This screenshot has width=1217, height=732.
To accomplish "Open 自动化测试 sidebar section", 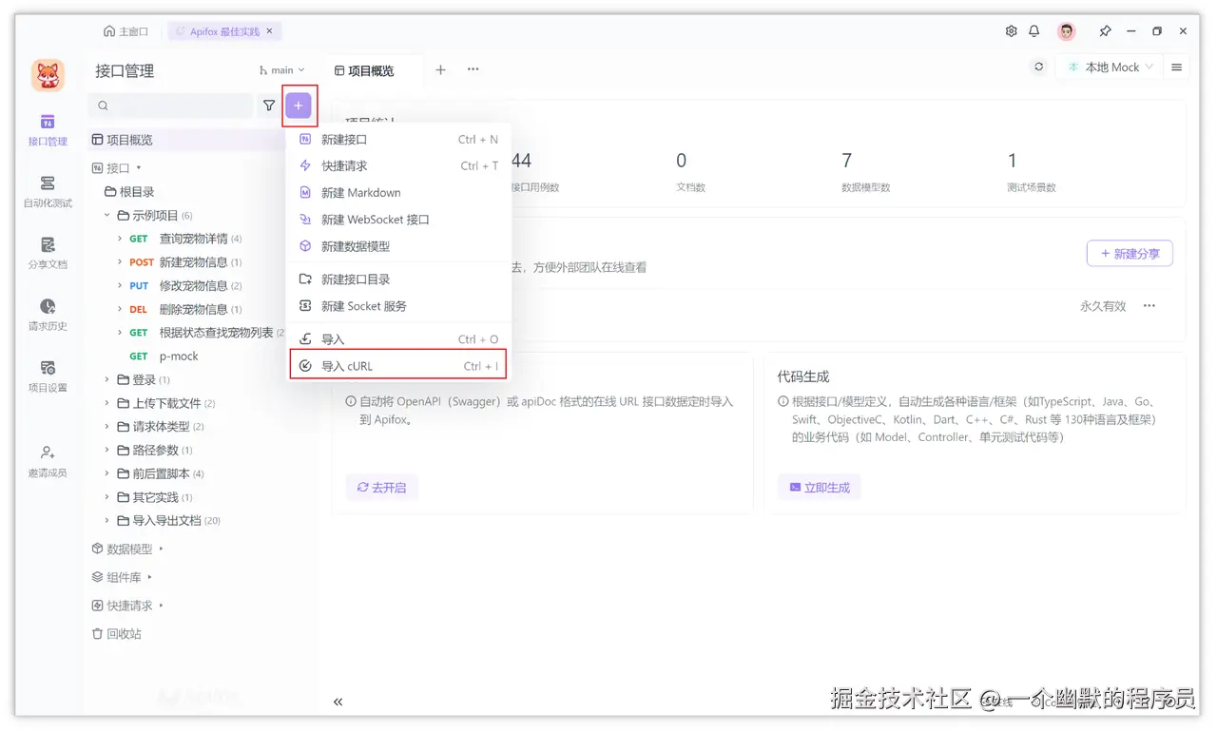I will pyautogui.click(x=48, y=191).
